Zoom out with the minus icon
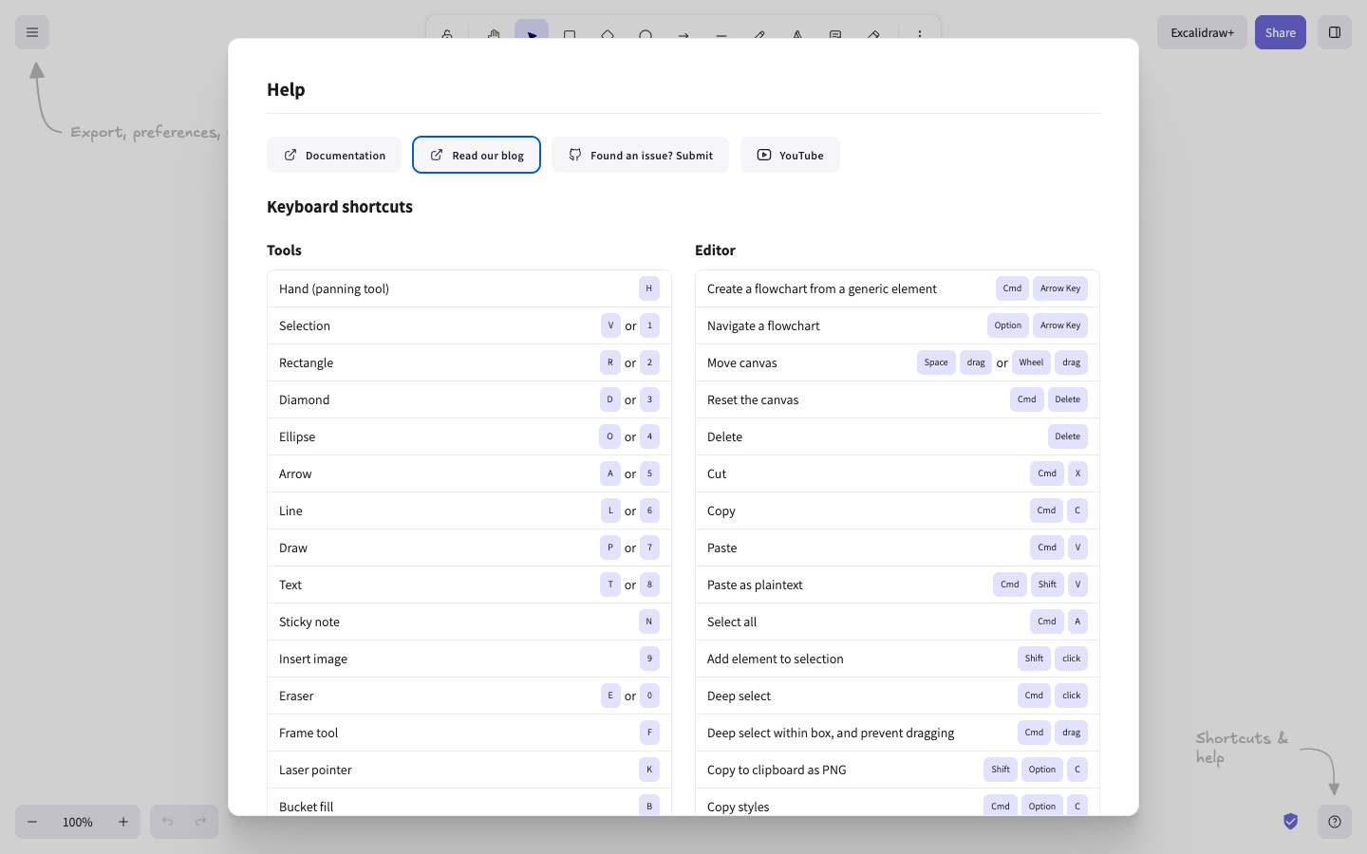 (32, 822)
